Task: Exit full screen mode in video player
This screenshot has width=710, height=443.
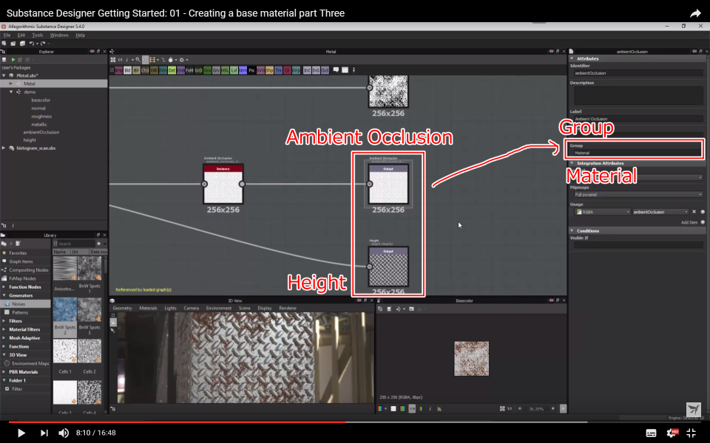Action: pyautogui.click(x=692, y=433)
